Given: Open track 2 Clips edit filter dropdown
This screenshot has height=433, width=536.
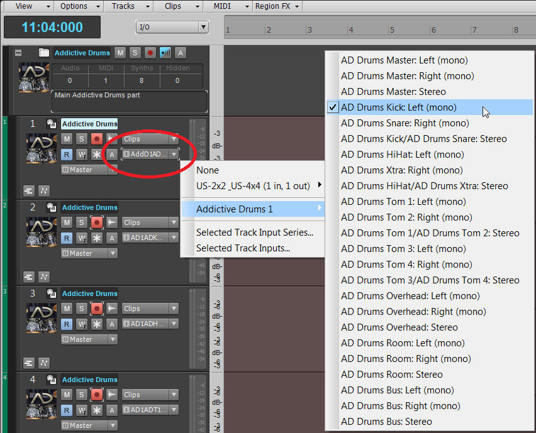Looking at the screenshot, I should [x=150, y=222].
